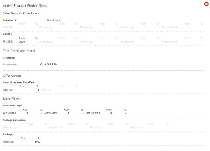Click the Last 90 days drops From value
The width and height of the screenshot is (210, 151).
69,113
